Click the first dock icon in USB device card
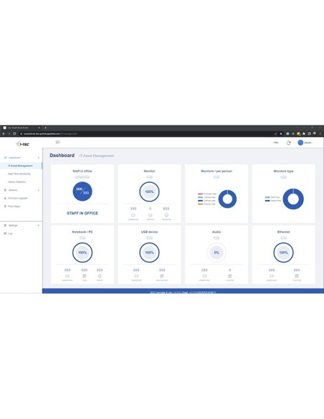This screenshot has height=419, width=324. coord(136,276)
